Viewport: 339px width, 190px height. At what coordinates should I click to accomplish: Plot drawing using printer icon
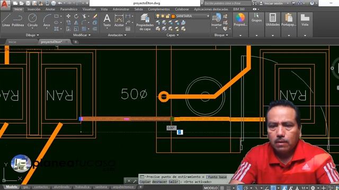pos(53,3)
